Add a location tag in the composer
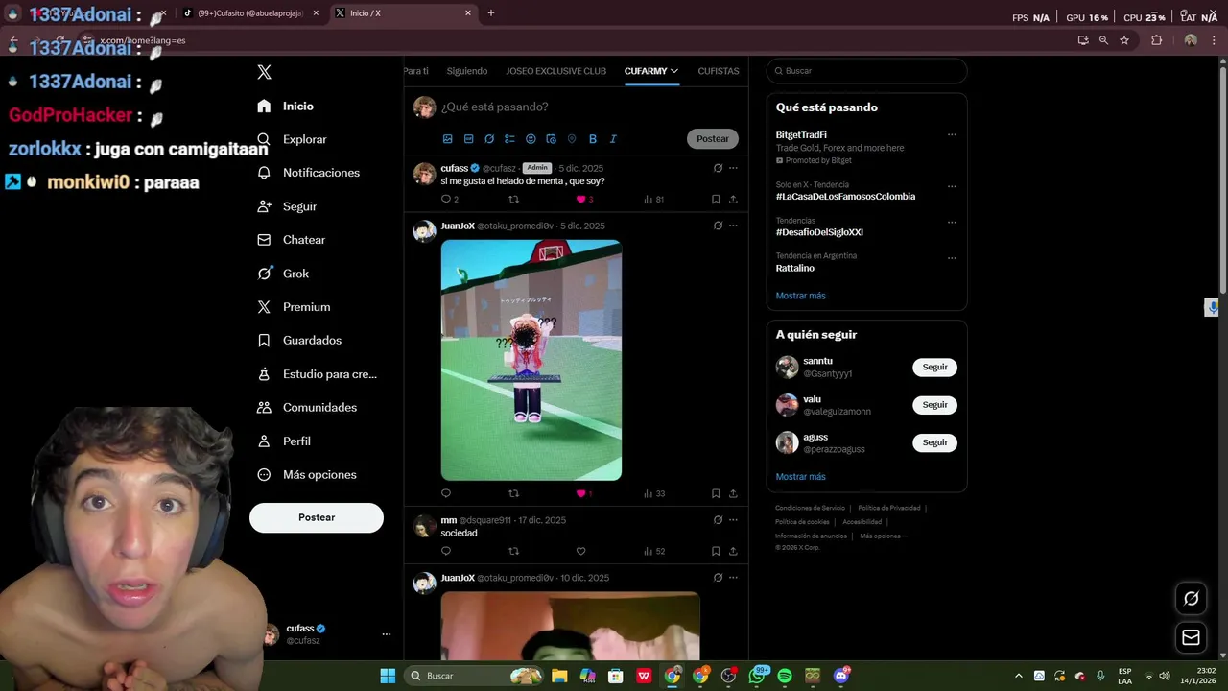 coord(572,139)
